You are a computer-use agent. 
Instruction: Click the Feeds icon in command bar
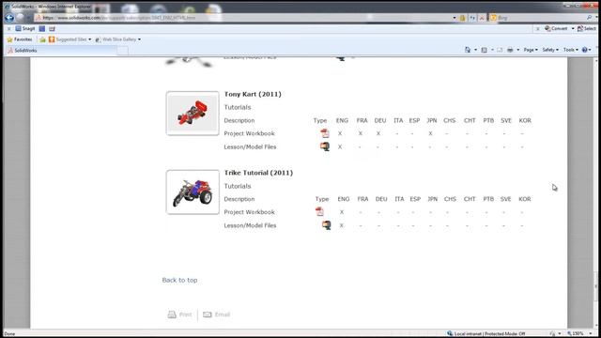click(485, 50)
